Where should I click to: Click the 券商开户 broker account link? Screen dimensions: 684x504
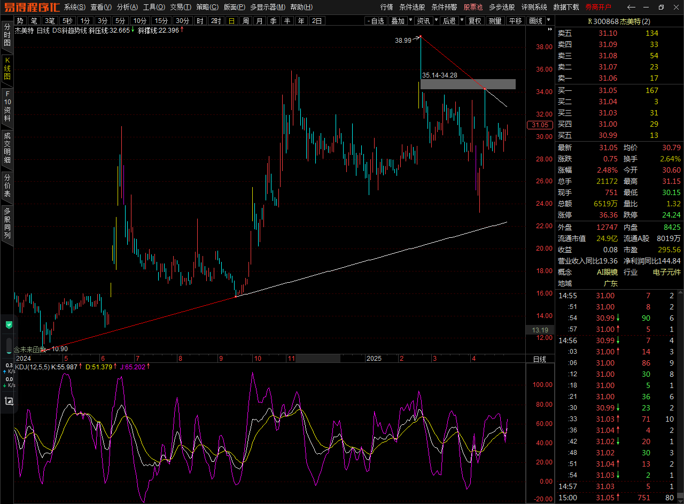(598, 7)
